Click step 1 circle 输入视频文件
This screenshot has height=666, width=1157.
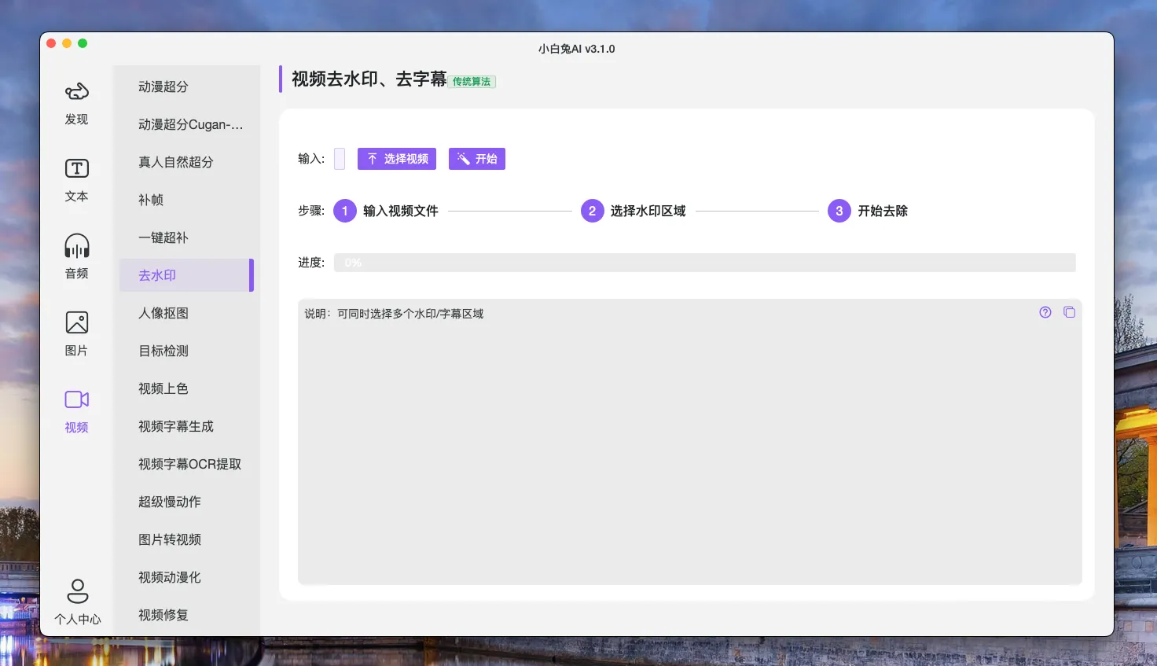point(345,211)
